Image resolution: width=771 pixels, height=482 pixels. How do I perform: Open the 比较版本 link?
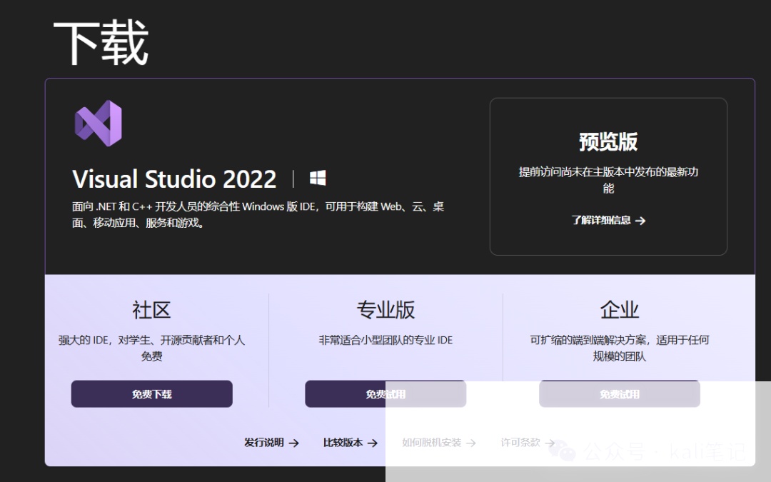pyautogui.click(x=350, y=443)
